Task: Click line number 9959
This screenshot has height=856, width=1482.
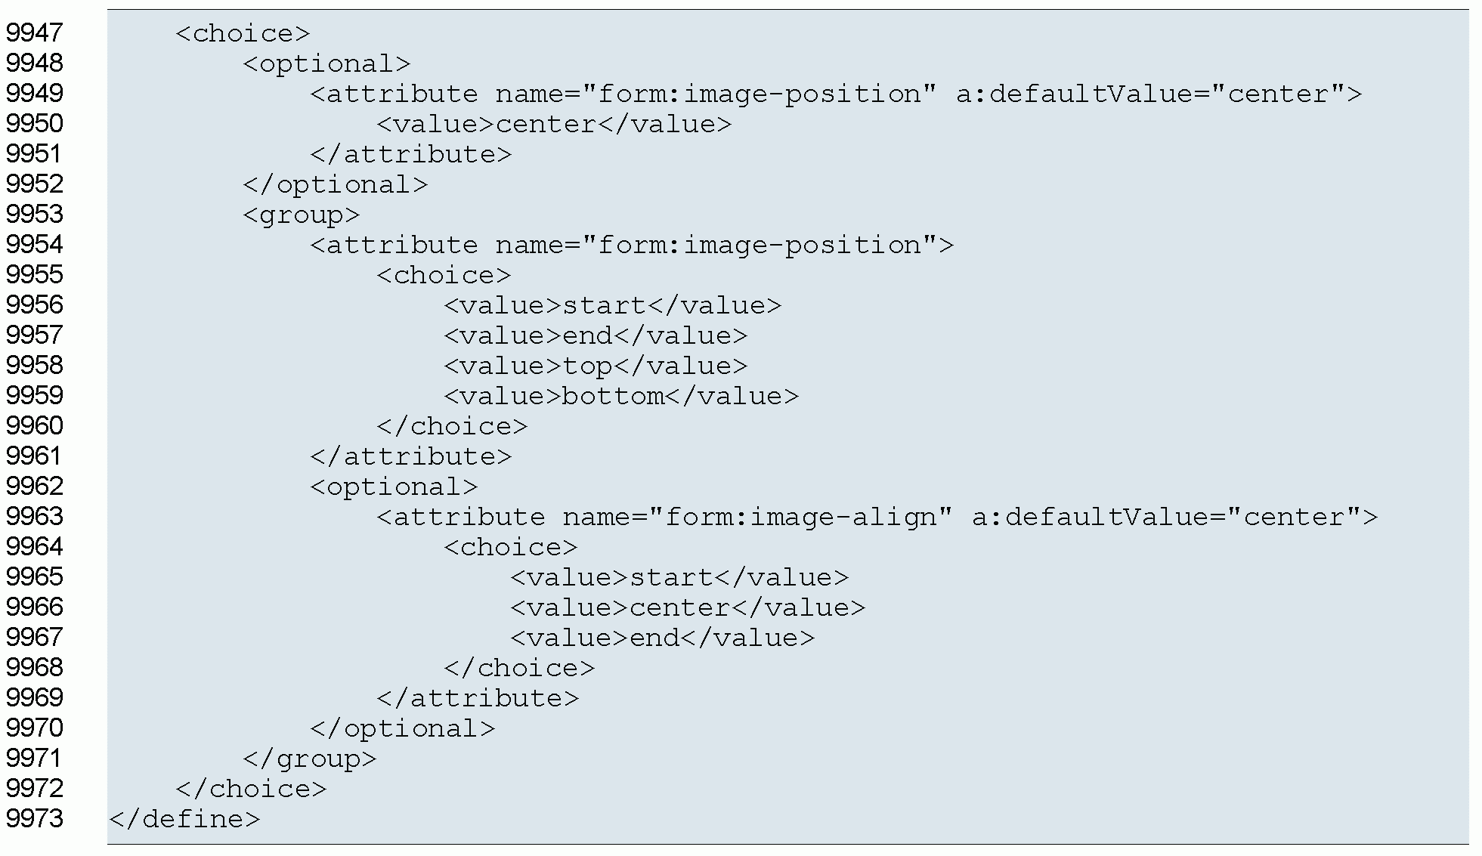Action: click(x=35, y=396)
